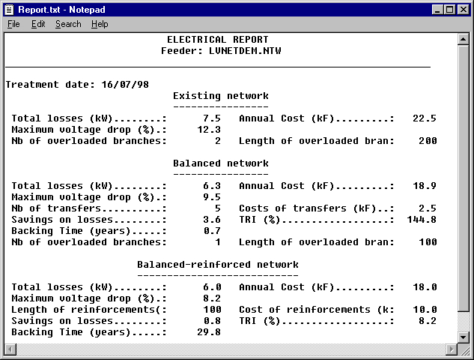474x360 pixels.
Task: Open the Search menu
Action: tap(68, 24)
